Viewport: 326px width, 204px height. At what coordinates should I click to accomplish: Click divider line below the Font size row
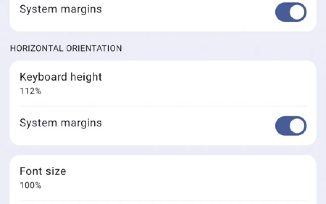coord(163,201)
